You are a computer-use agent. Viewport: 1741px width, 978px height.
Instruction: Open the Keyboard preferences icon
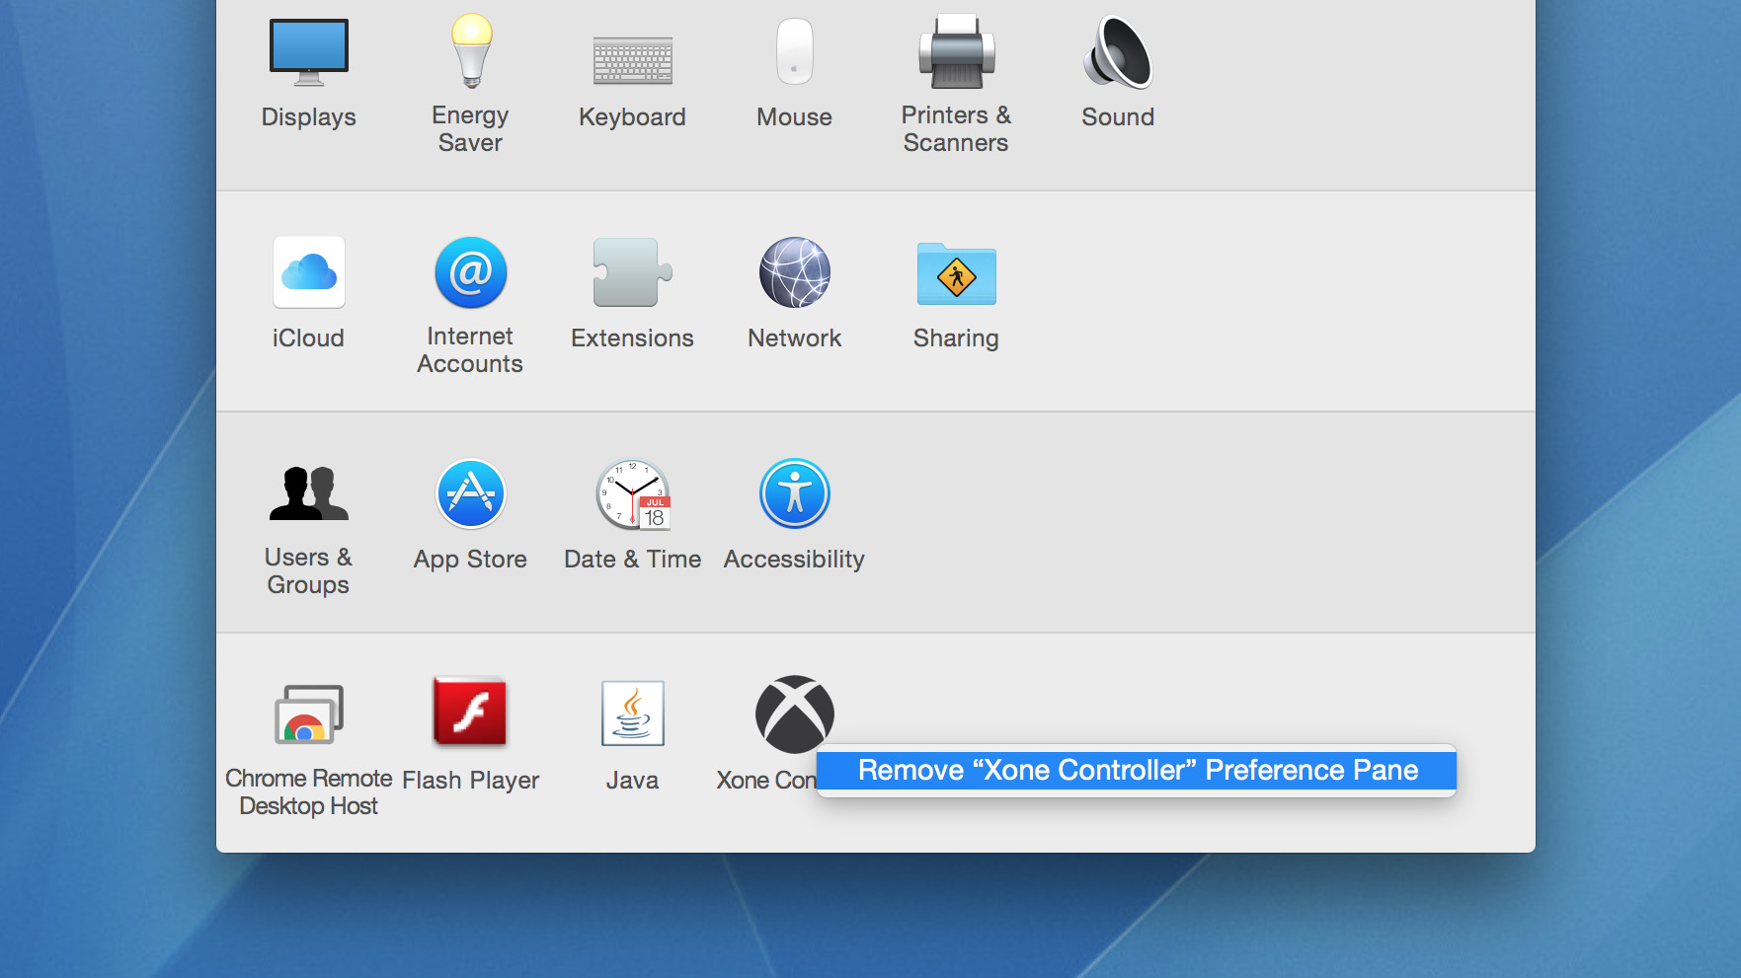(x=632, y=60)
